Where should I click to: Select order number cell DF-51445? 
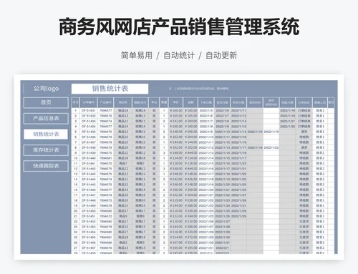(x=89, y=185)
